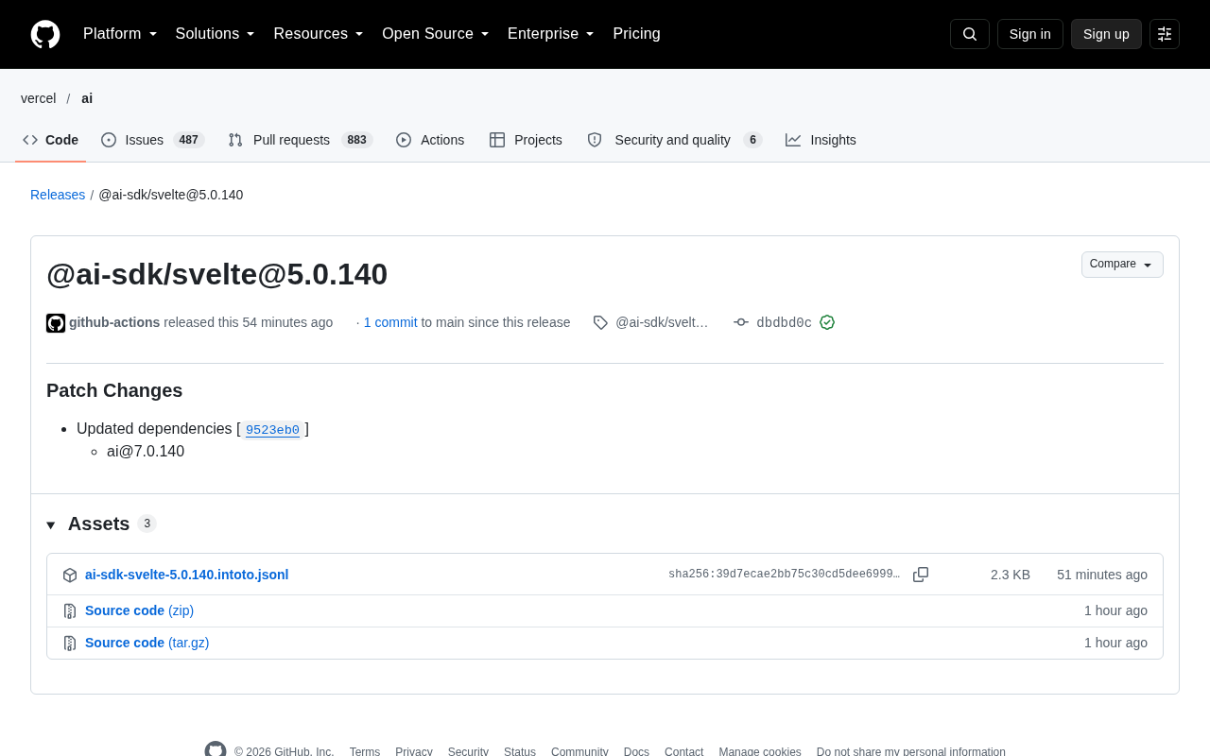The image size is (1210, 756).
Task: Open the github-actions author link
Action: click(x=114, y=322)
